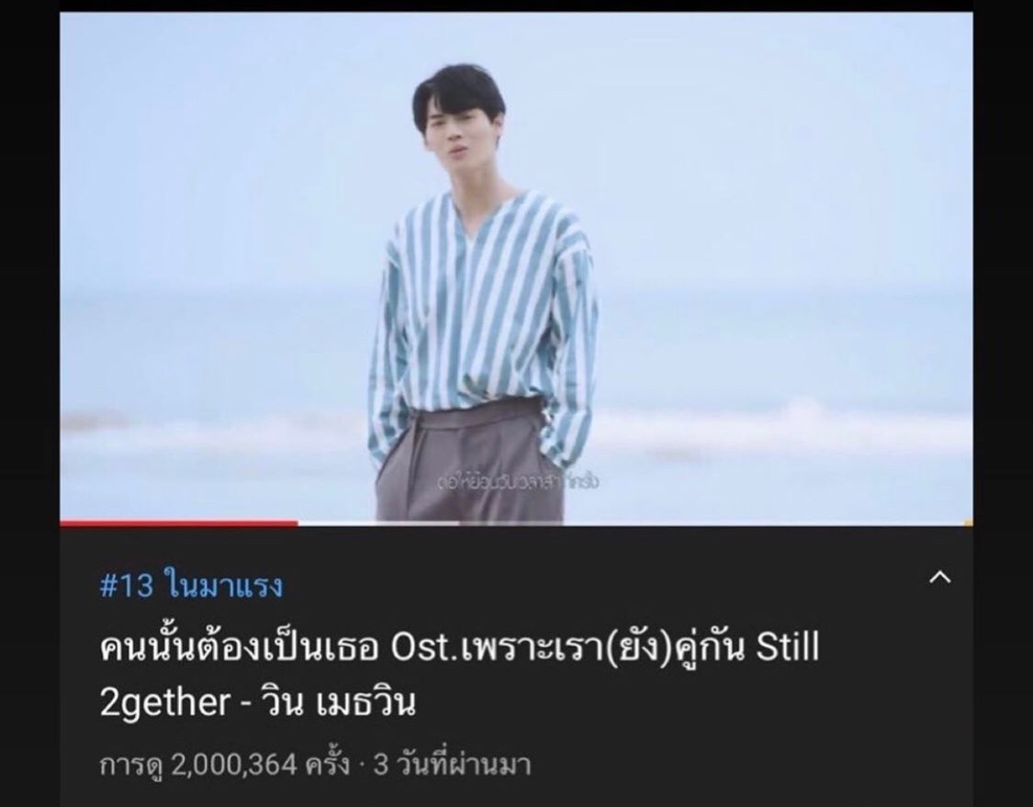
Task: Click the upload date '3 วันที่ผ่านมา'
Action: point(452,765)
